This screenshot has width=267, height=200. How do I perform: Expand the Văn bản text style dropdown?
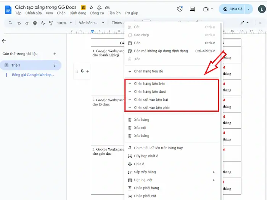91,23
